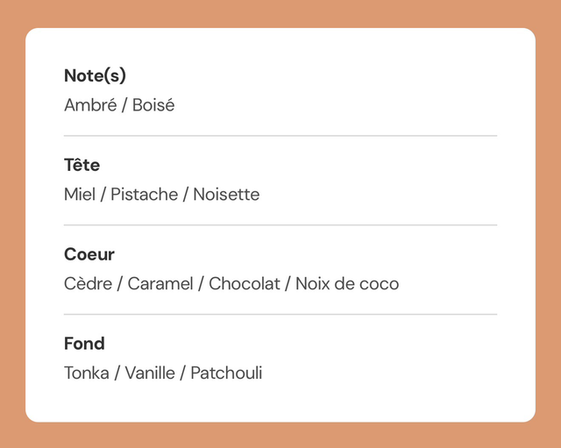Click the Boisé note text
The width and height of the screenshot is (561, 448).
click(x=153, y=105)
